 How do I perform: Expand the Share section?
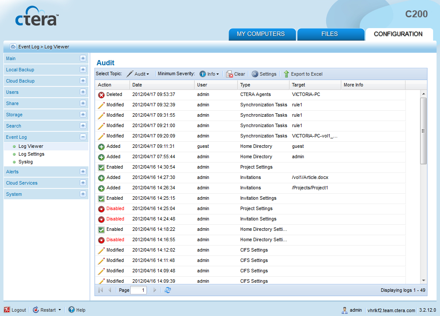(83, 103)
